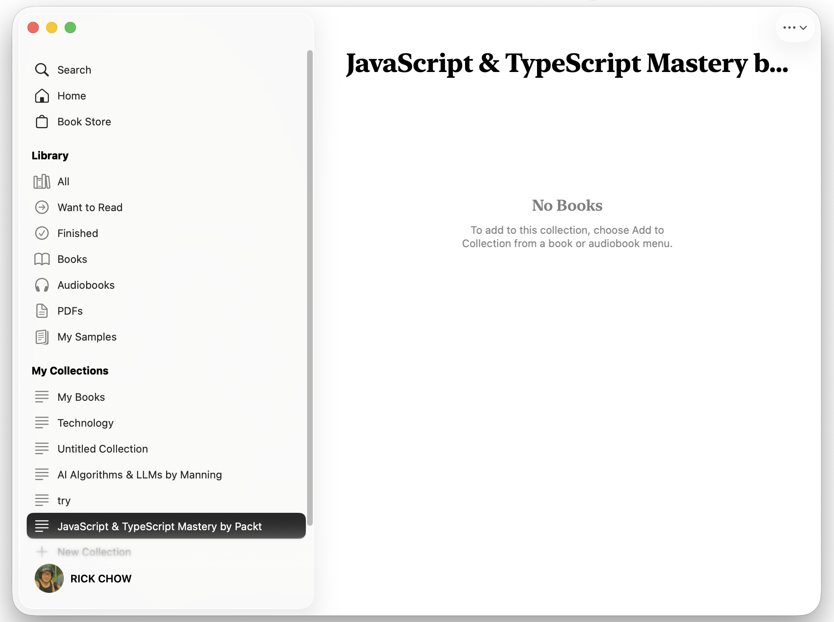
Task: Click the RICK CHOW avatar photo
Action: [49, 578]
